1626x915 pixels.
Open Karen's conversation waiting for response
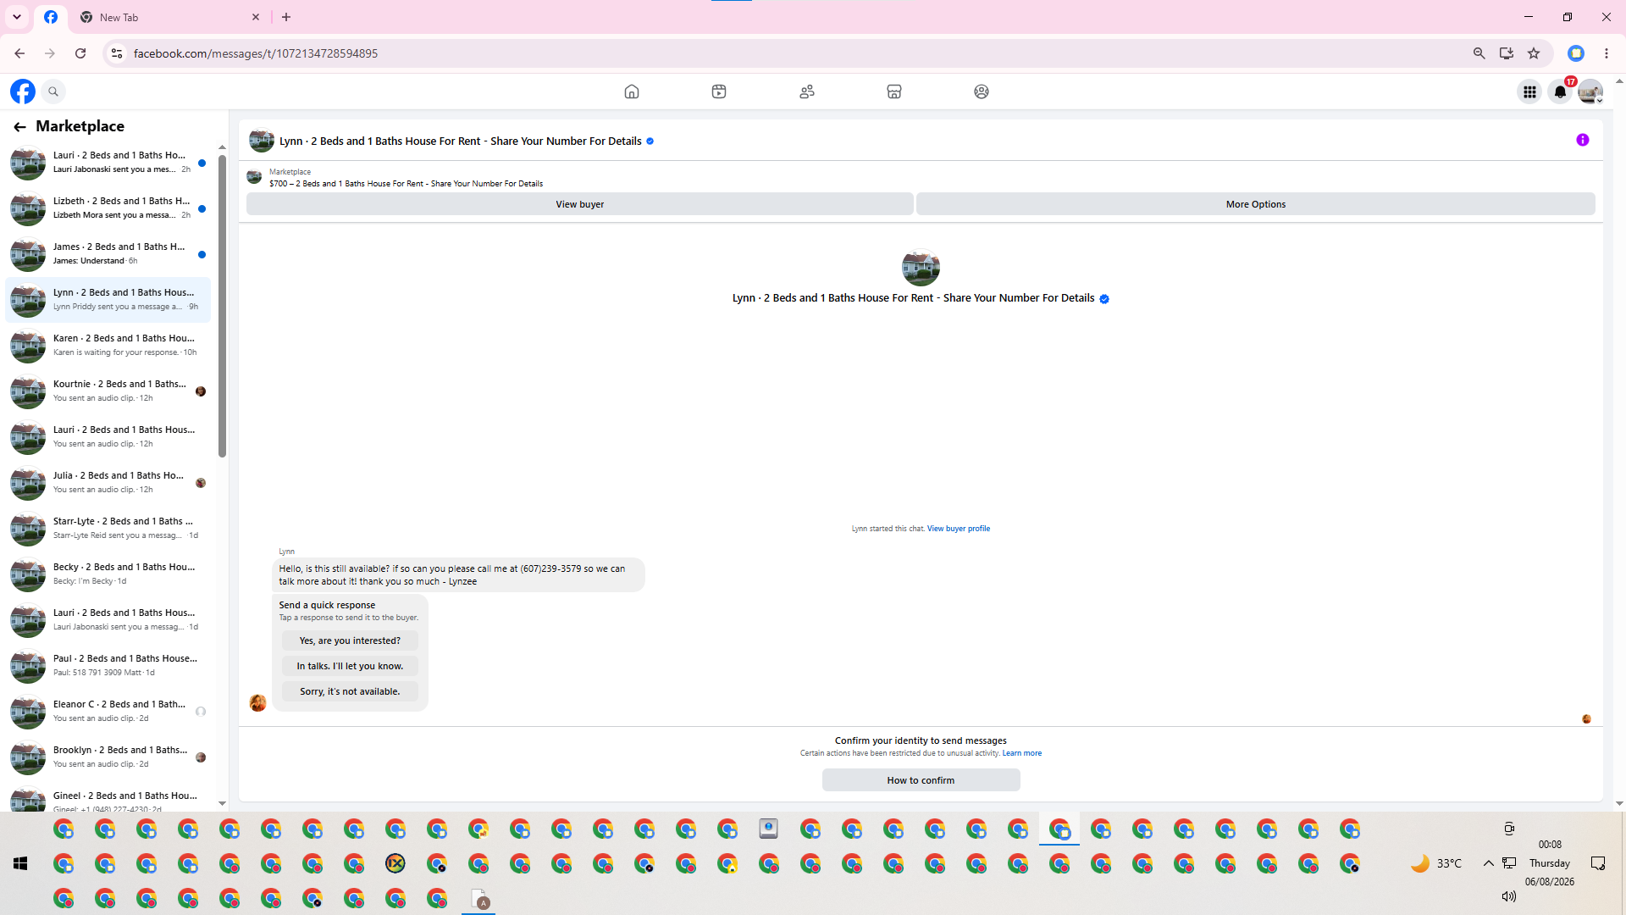108,346
